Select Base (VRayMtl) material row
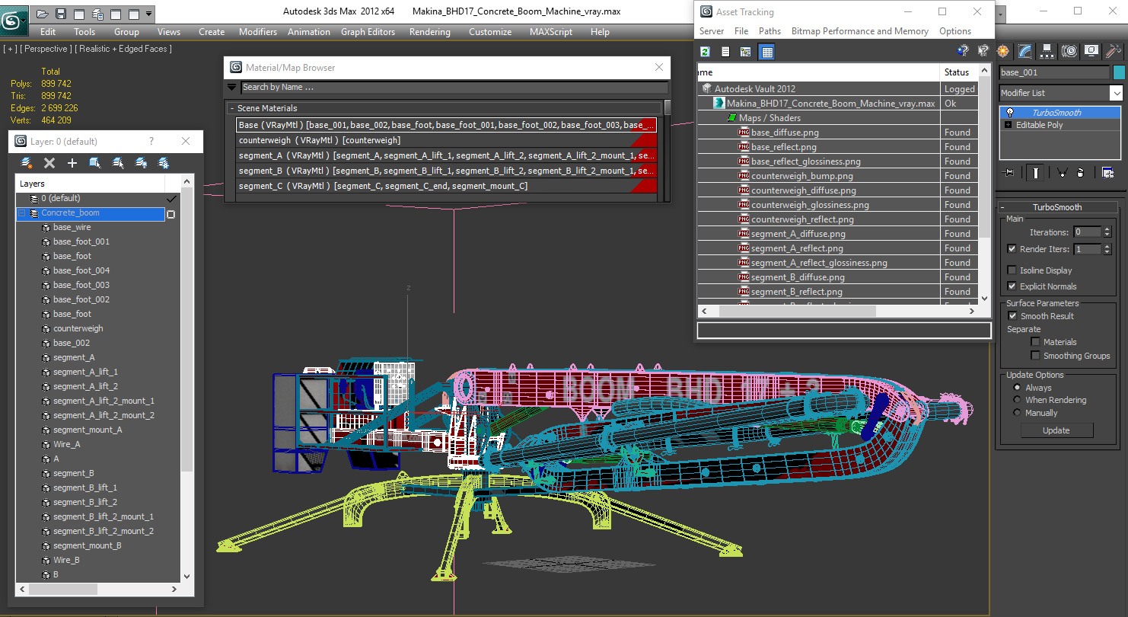Viewport: 1128px width, 617px height. pyautogui.click(x=446, y=125)
